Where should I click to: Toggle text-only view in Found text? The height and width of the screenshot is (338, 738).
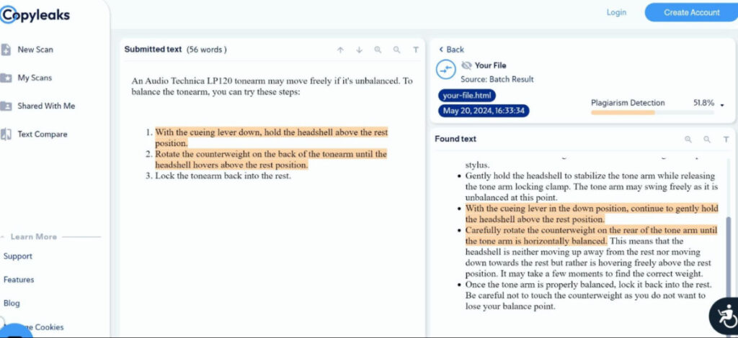pos(726,139)
